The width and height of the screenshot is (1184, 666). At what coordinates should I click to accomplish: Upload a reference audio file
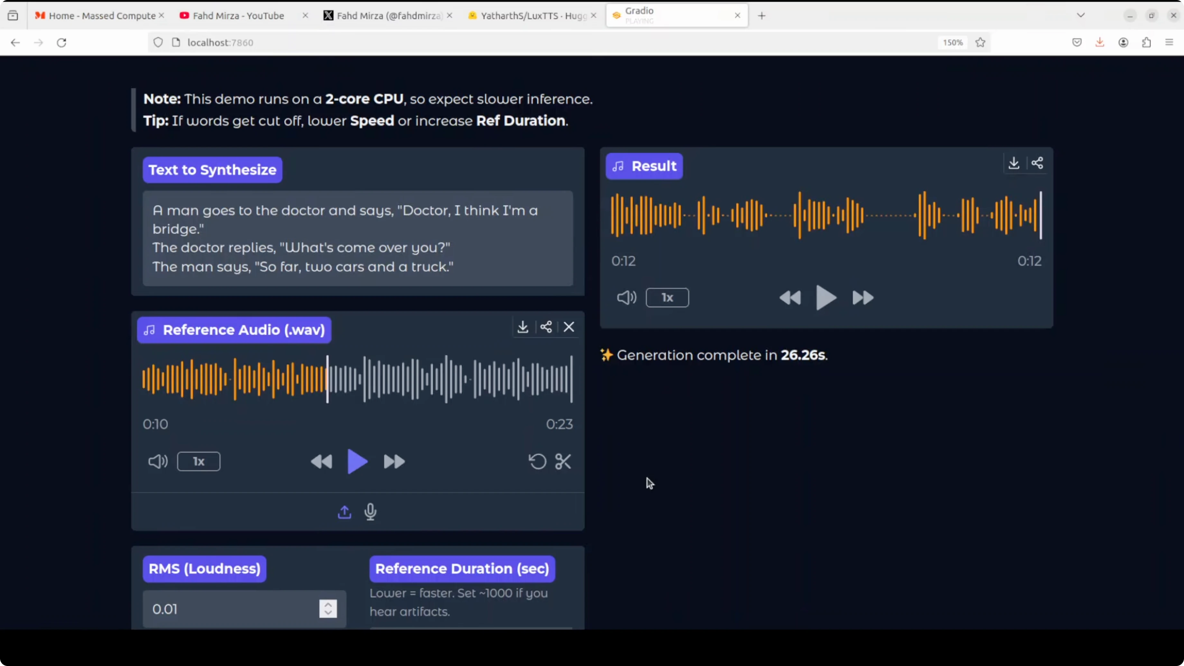tap(344, 512)
